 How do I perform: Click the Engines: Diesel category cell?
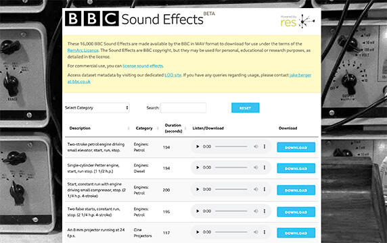(141, 168)
